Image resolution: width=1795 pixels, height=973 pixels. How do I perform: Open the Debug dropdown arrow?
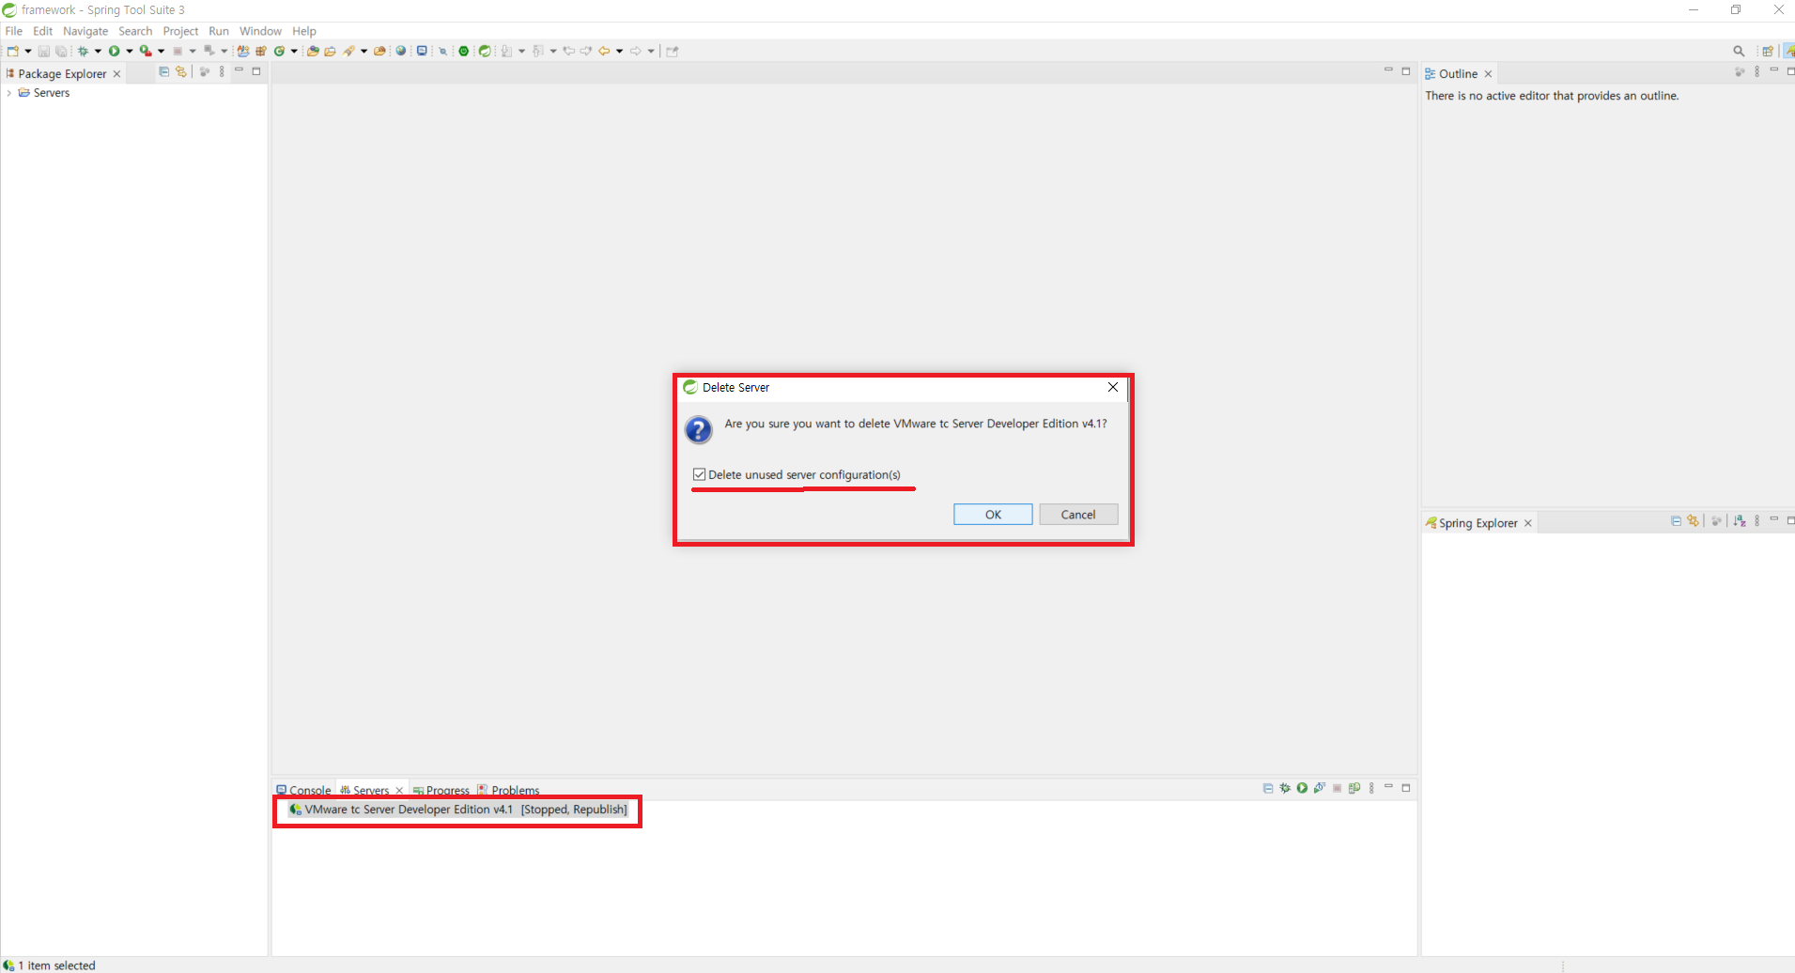click(x=98, y=51)
